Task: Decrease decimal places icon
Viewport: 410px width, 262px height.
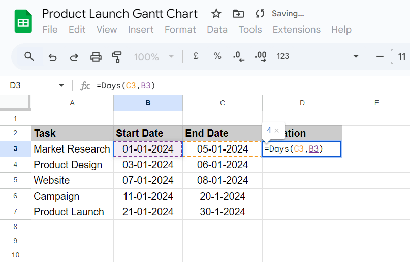Action: [238, 56]
